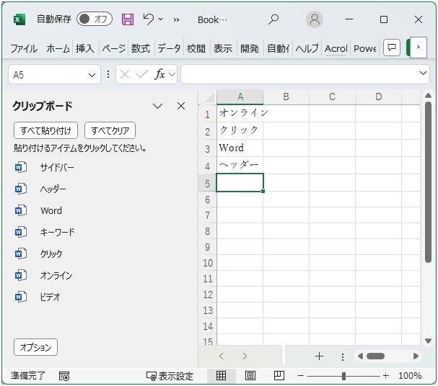Click the formula bar cancel X icon
Viewport: 438px width, 386px height.
coord(125,74)
